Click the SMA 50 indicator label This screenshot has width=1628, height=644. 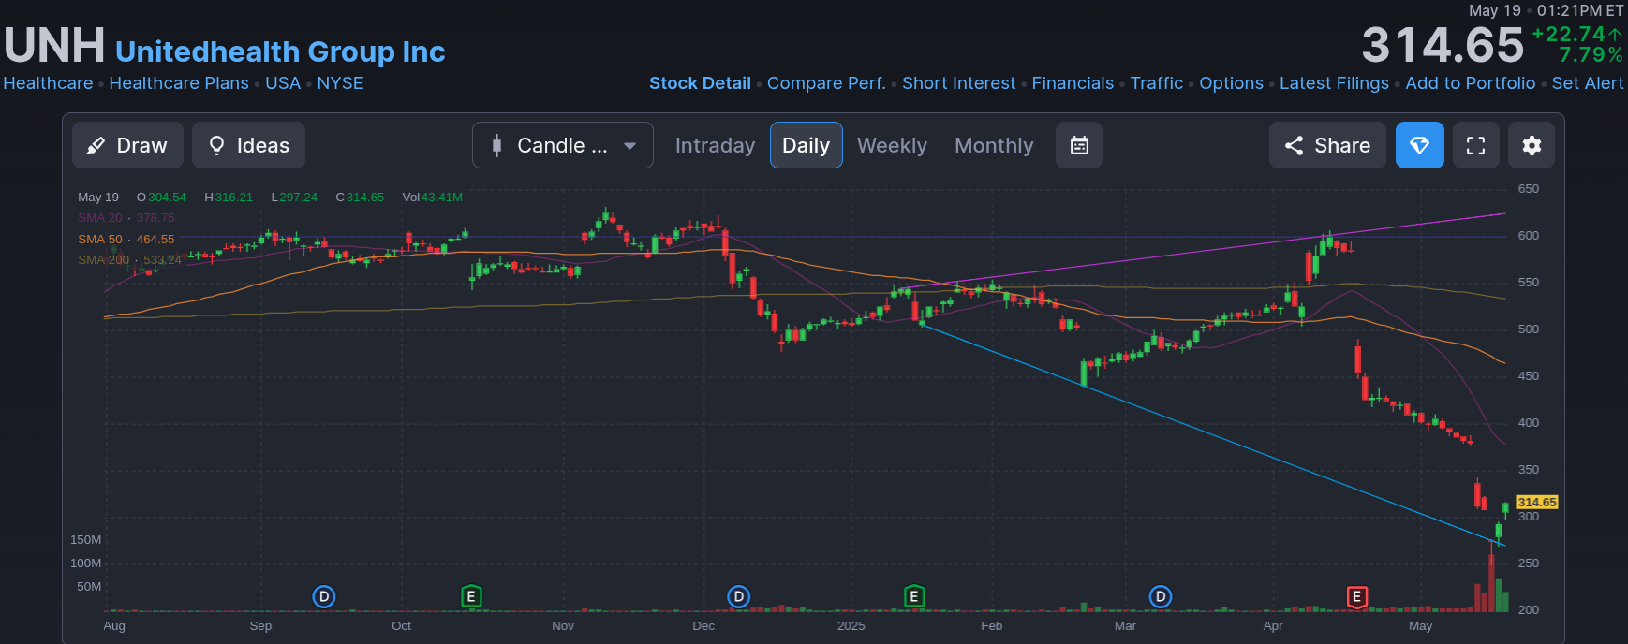pos(100,240)
